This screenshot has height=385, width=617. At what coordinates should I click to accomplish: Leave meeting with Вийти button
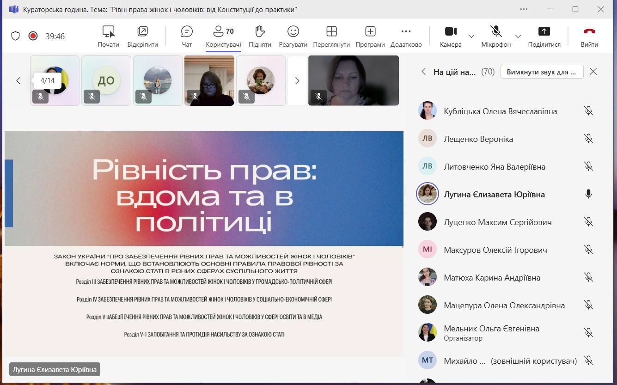[589, 37]
